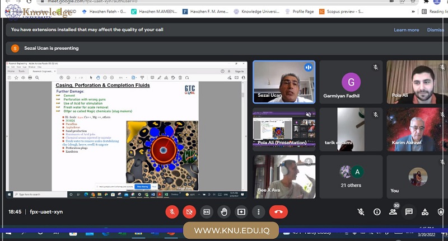The image size is (448, 241).
Task: Open host controls shield icon
Action: point(441,211)
